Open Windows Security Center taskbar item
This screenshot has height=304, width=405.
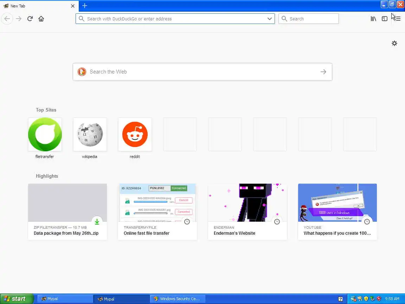point(178,299)
